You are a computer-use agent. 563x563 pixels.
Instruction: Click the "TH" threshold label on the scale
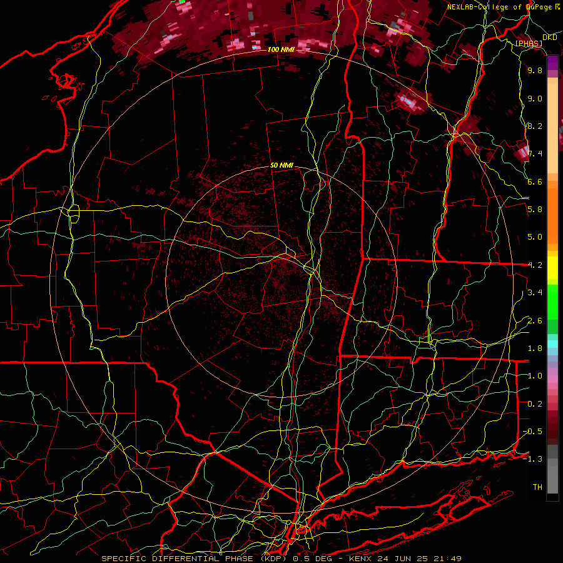coord(537,487)
